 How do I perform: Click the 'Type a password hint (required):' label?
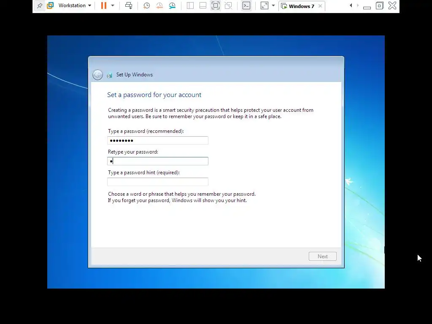(144, 173)
